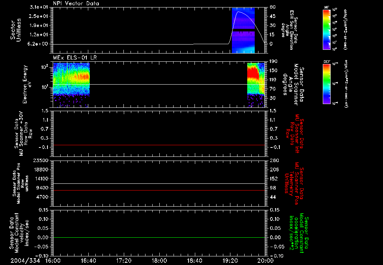383x265 pixels.
Task: Click the 23500 scanner position tick label
Action: [40, 160]
